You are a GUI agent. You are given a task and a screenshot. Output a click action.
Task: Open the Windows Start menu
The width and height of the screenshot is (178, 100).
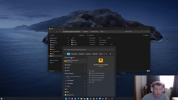pos(66,99)
